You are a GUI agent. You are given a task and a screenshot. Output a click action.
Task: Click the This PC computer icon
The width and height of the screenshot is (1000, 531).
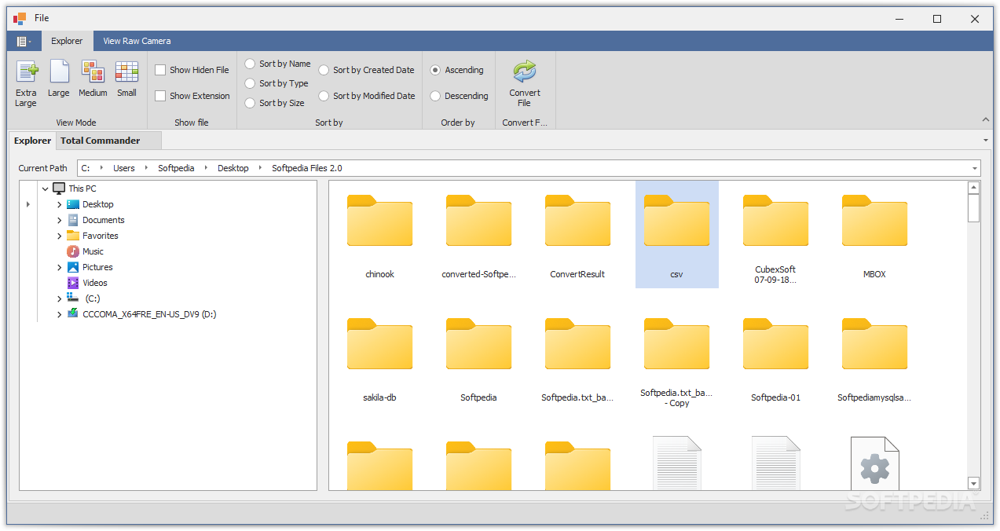(x=59, y=189)
